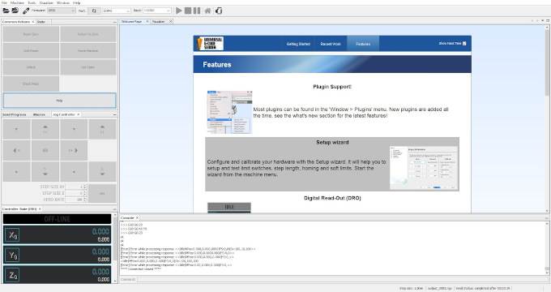Click the Soft Reset button
The height and width of the screenshot is (292, 551).
[31, 50]
